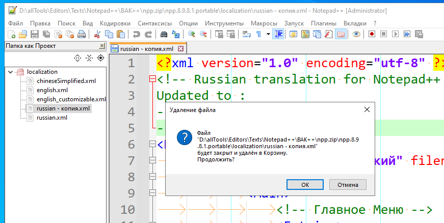Viewport: 444px width, 223px height.
Task: Select english_customizable.xml in the tree
Action: (71, 99)
